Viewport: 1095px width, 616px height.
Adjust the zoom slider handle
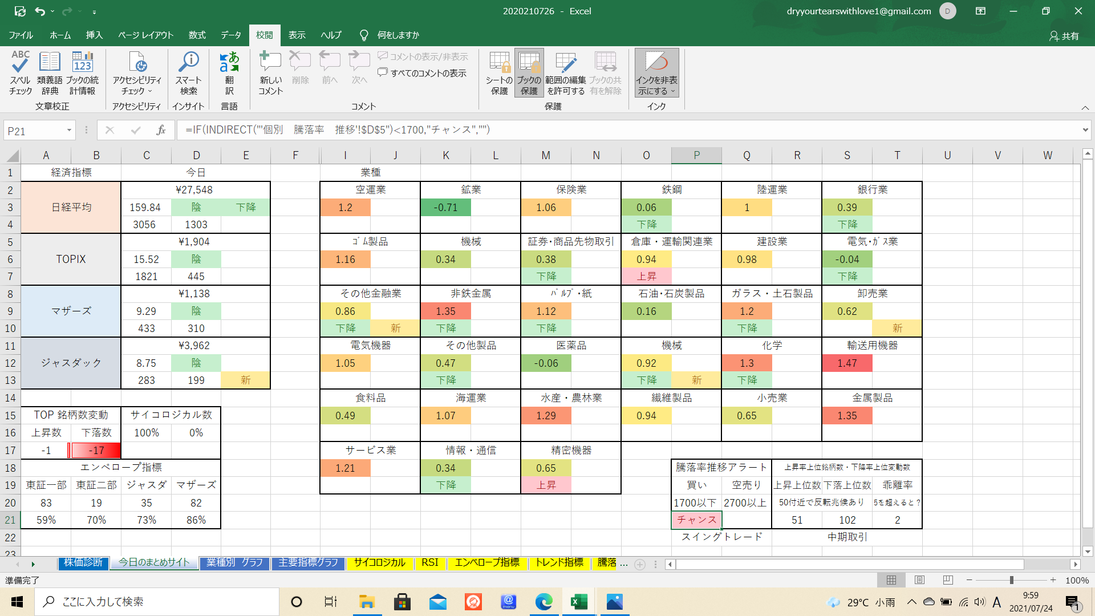[1011, 580]
